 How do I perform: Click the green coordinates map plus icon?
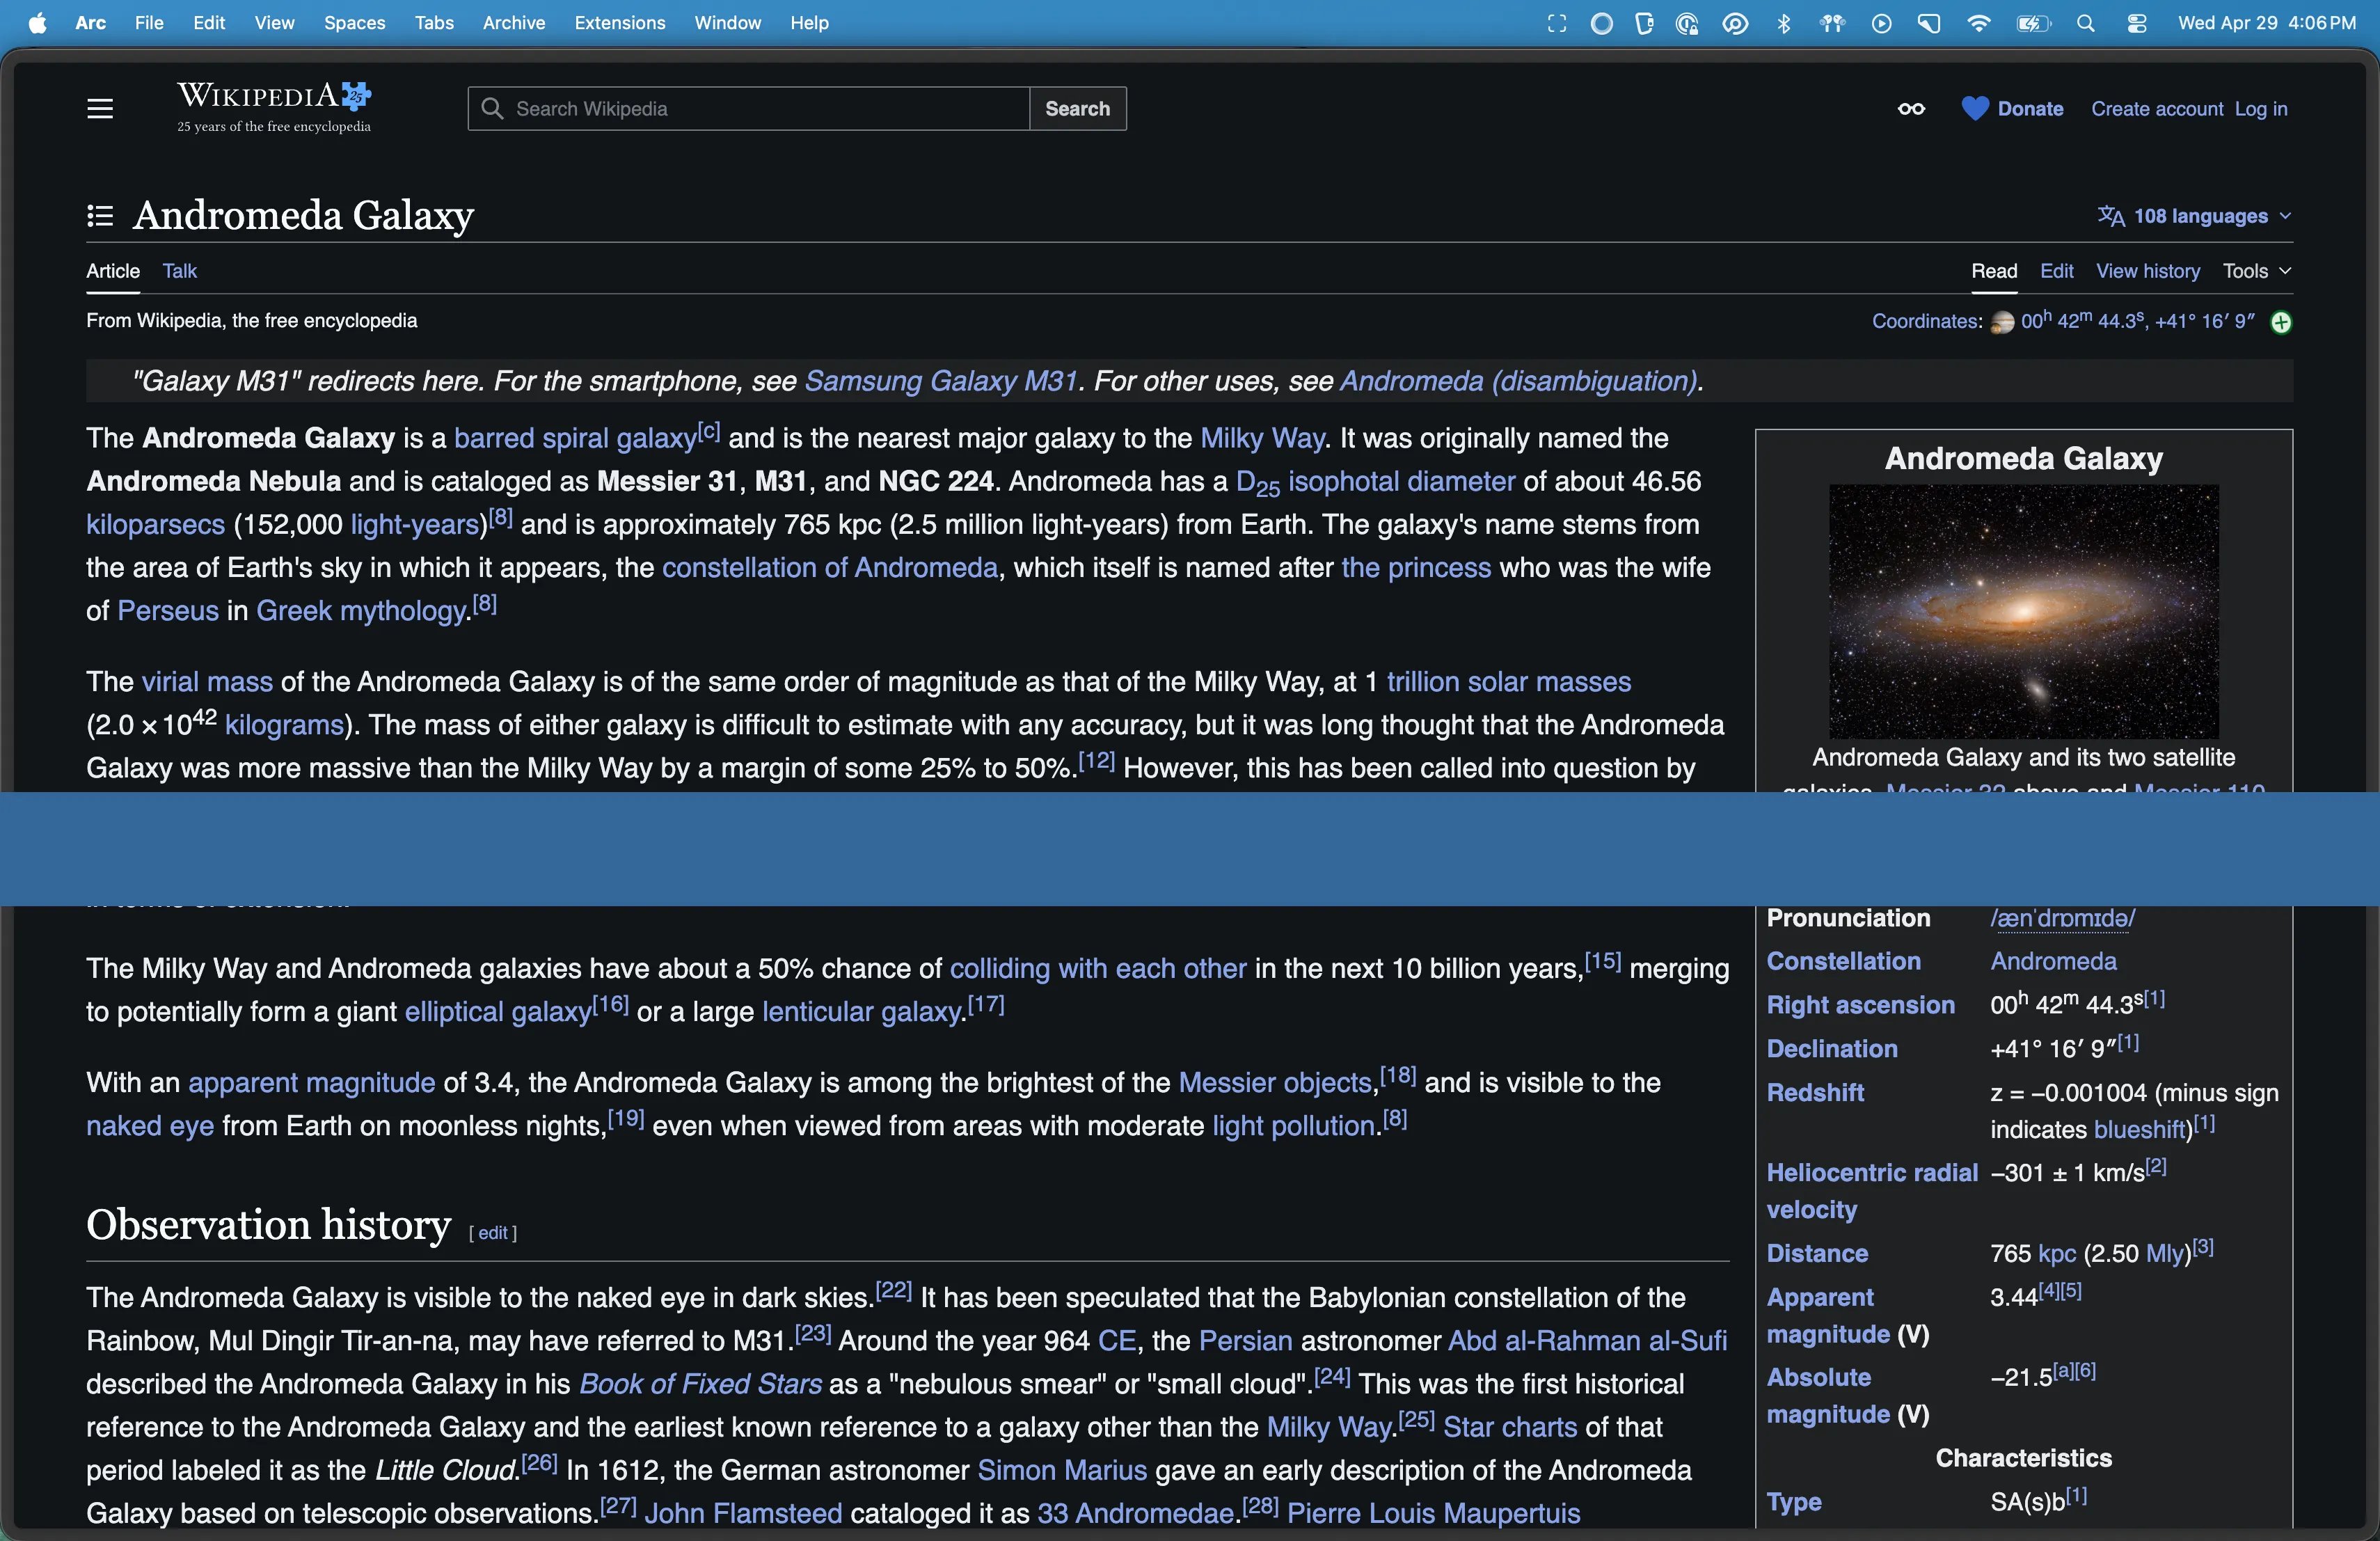(x=2281, y=322)
